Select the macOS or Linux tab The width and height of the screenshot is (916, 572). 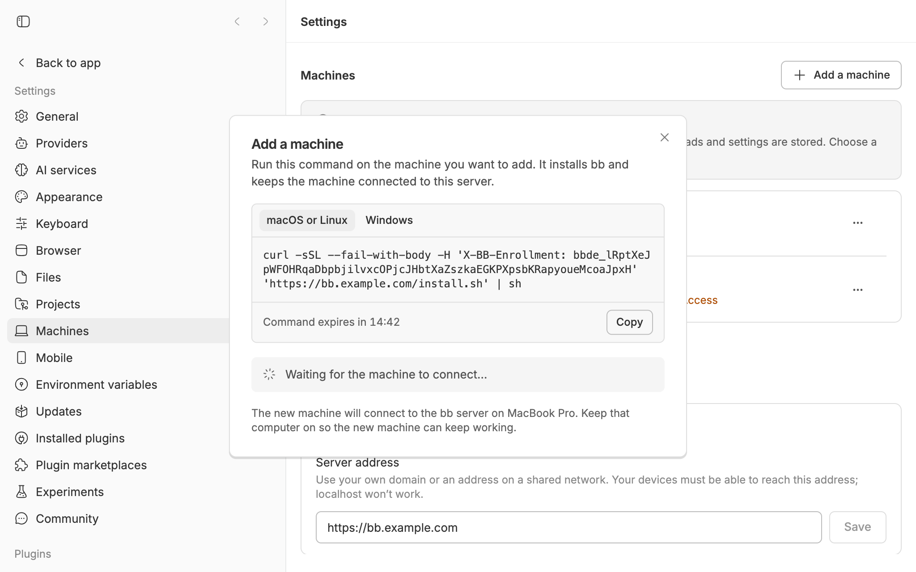click(307, 220)
